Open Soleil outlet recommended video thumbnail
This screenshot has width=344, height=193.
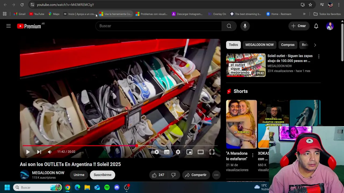click(246, 65)
